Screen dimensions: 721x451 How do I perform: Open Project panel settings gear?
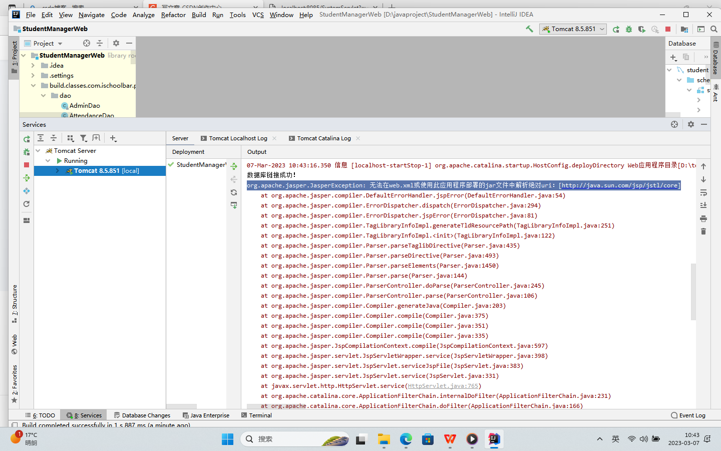point(116,43)
